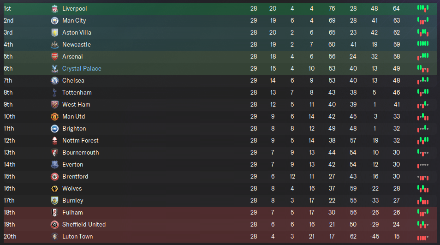The height and width of the screenshot is (245, 440).
Task: Open the Brighton club page link
Action: 74,129
